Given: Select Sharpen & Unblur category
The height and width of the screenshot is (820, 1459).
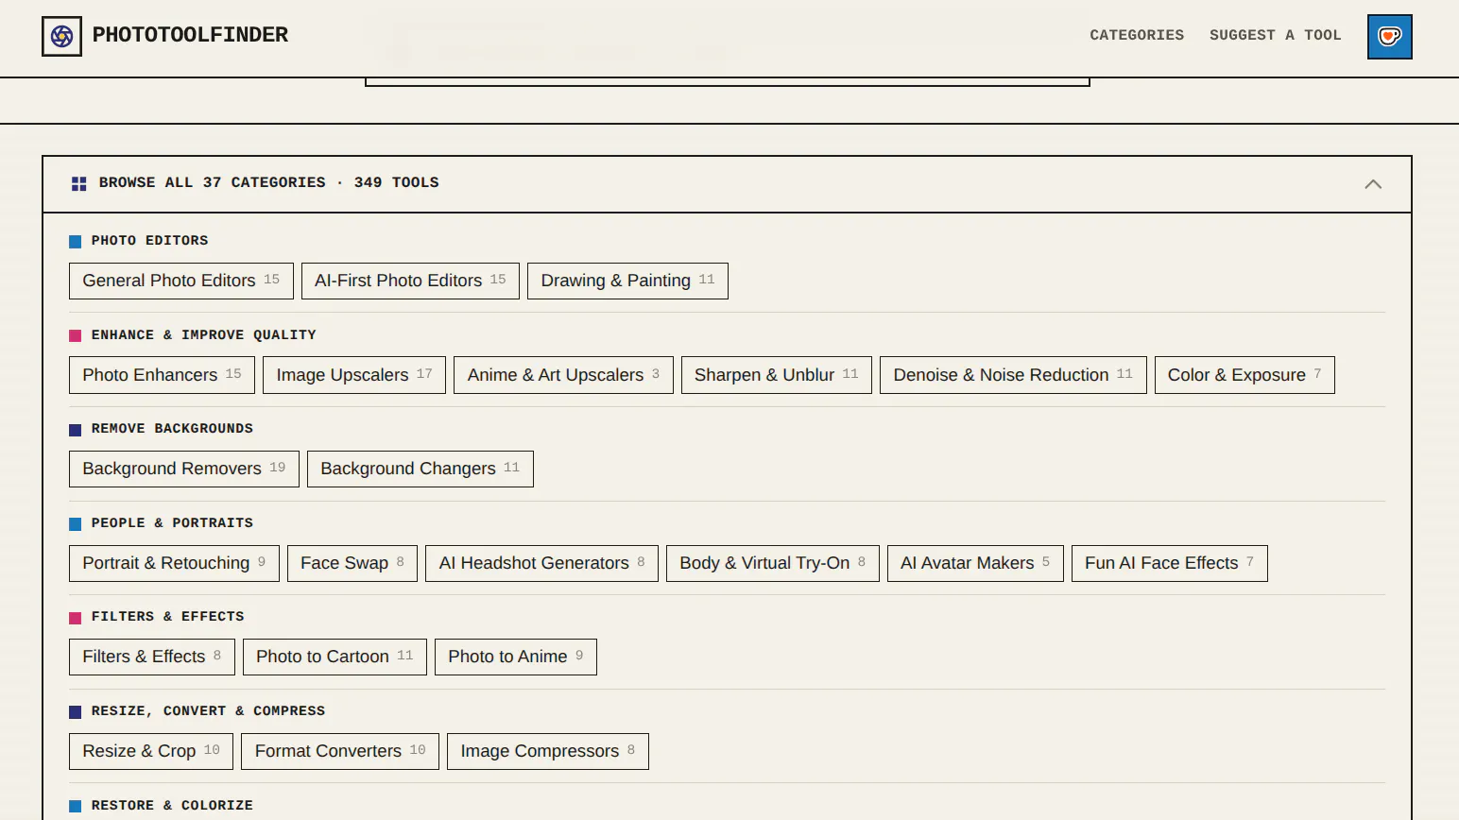Looking at the screenshot, I should coord(777,375).
